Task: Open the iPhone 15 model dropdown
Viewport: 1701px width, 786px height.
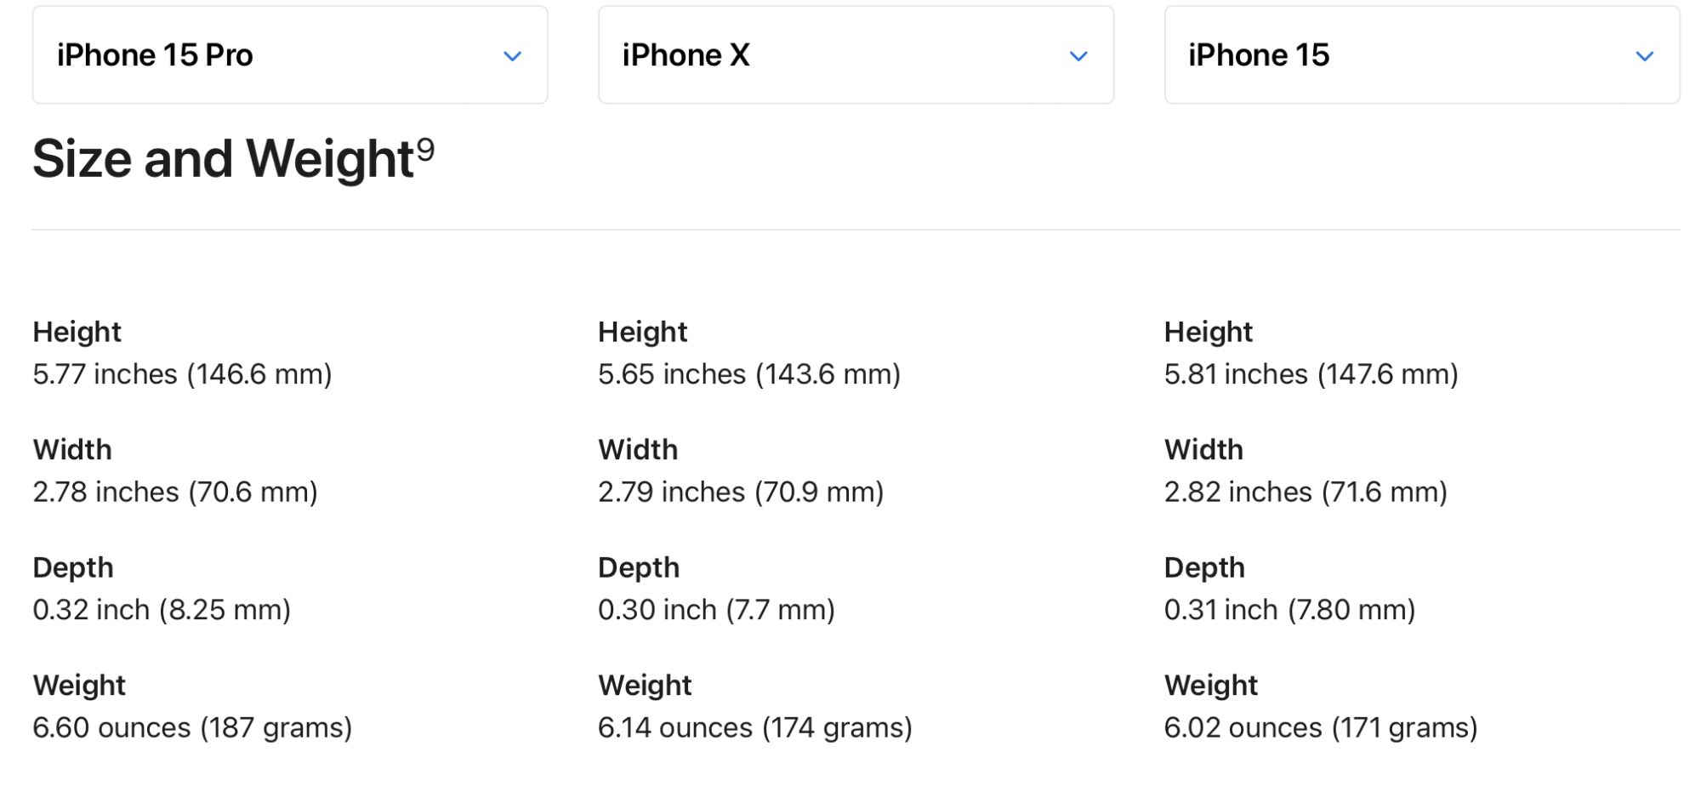Action: point(1421,55)
